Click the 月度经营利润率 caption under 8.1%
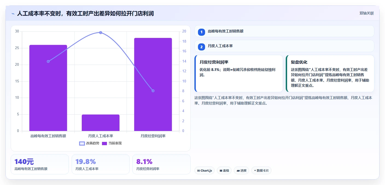385x185 pixels. pos(148,169)
